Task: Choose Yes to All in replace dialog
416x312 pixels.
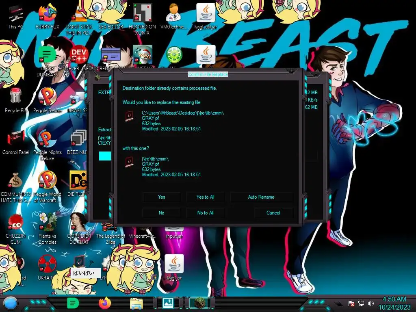Action: point(205,197)
